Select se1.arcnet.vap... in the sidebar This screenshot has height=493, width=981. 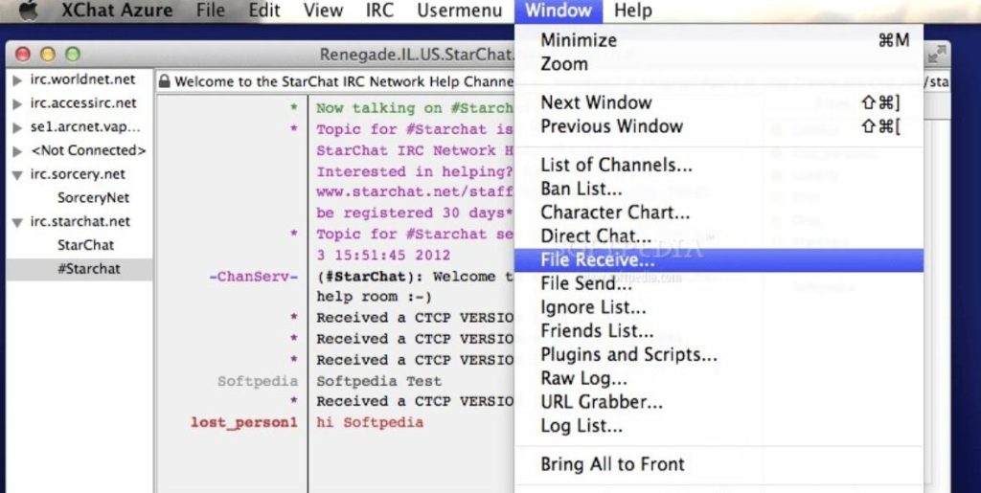tap(85, 127)
